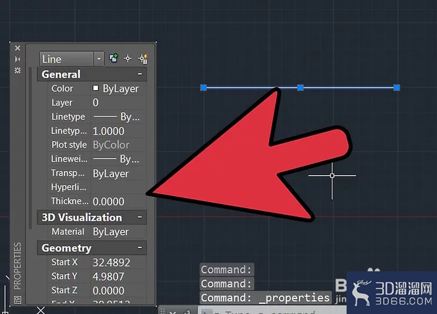Viewport: 437px width, 314px height.
Task: Click the Plot style label
Action: 69,145
